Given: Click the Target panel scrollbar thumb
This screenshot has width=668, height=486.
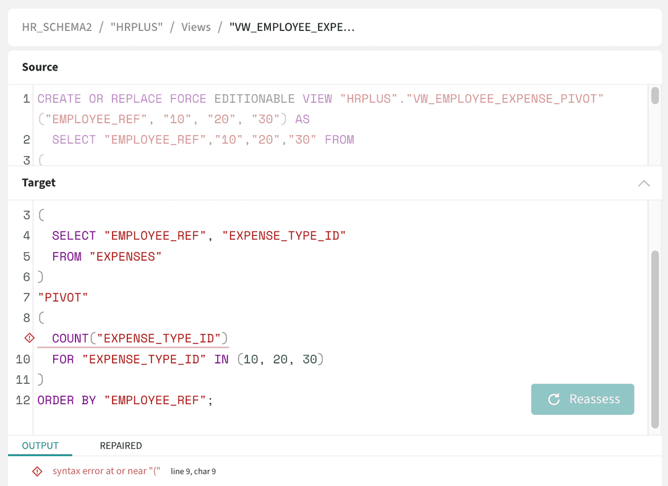Looking at the screenshot, I should pyautogui.click(x=655, y=339).
